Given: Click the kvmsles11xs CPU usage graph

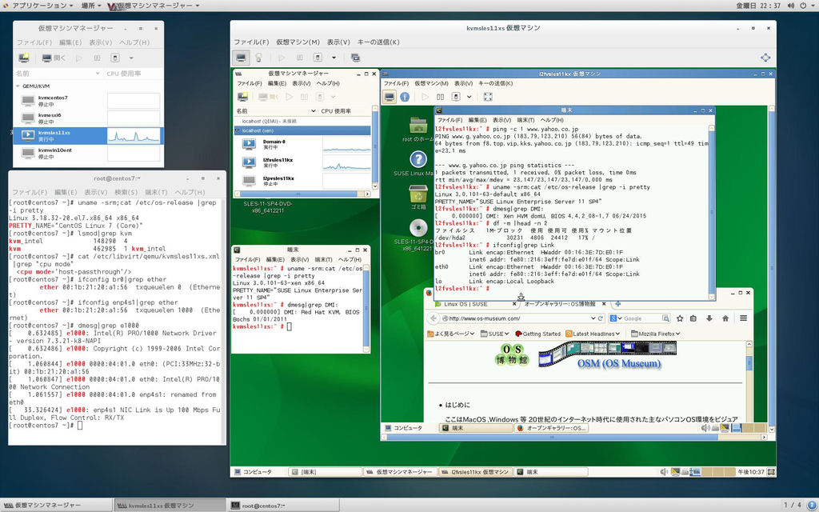Looking at the screenshot, I should pyautogui.click(x=134, y=136).
